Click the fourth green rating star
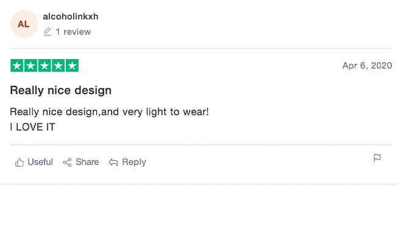 click(x=58, y=65)
